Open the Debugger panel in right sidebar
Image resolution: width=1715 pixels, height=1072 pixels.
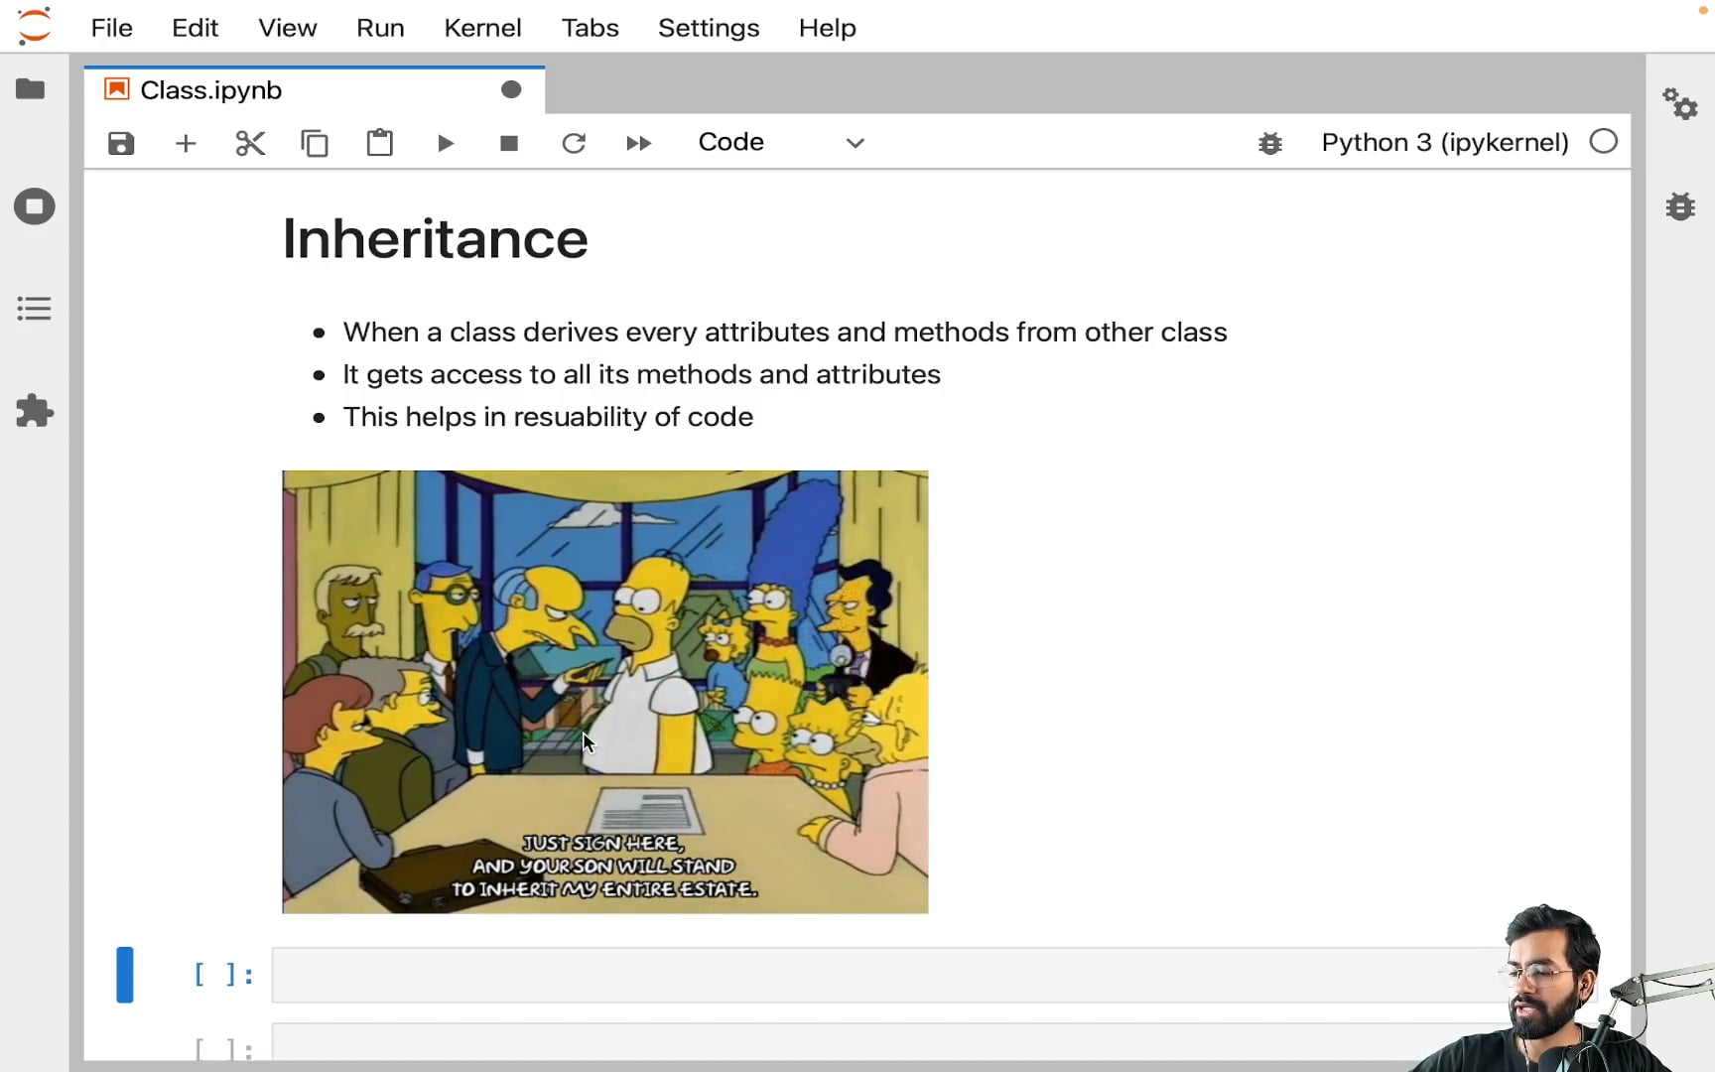tap(1680, 206)
